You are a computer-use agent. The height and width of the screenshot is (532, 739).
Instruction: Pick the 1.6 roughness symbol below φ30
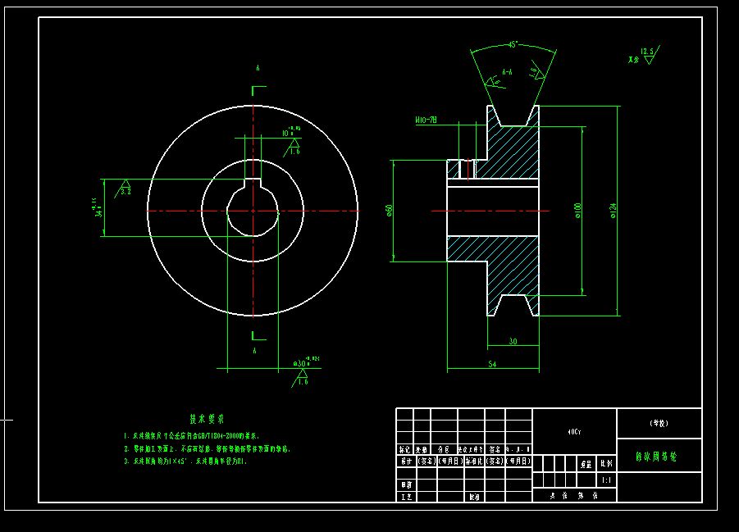(x=300, y=378)
